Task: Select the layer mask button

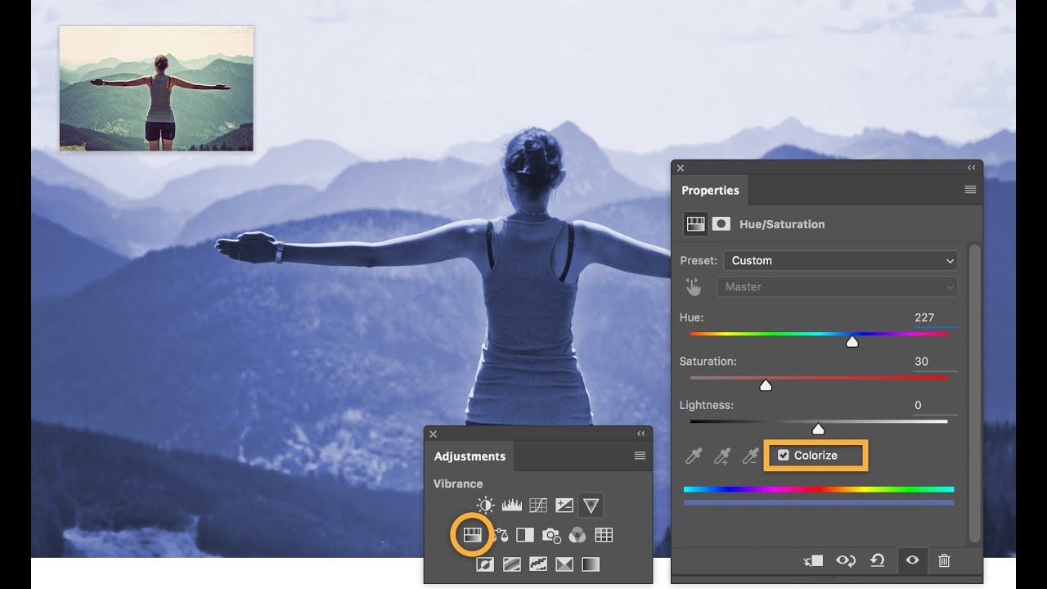Action: (721, 223)
